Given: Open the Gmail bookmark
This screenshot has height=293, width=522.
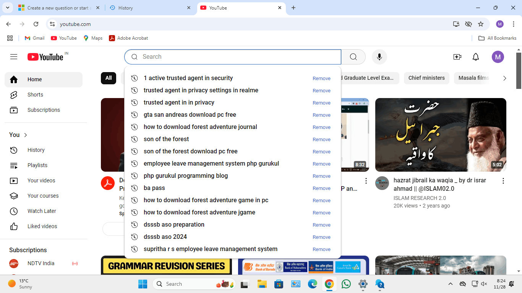Looking at the screenshot, I should tap(34, 38).
